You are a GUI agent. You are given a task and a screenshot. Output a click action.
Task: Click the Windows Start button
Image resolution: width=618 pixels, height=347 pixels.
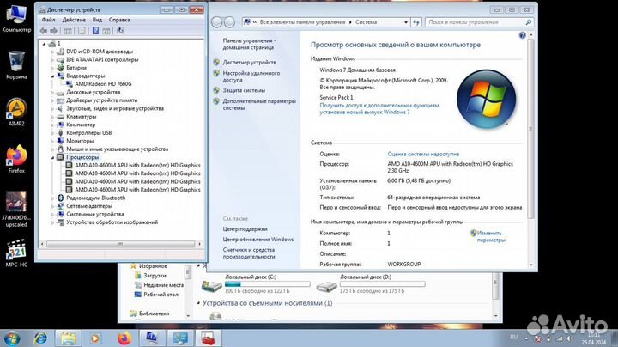12,338
